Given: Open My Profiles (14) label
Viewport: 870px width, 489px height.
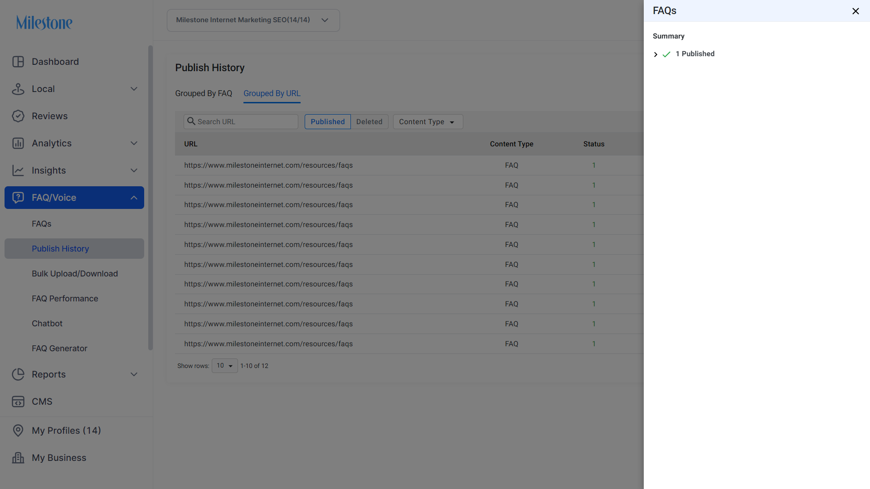Looking at the screenshot, I should click(66, 431).
